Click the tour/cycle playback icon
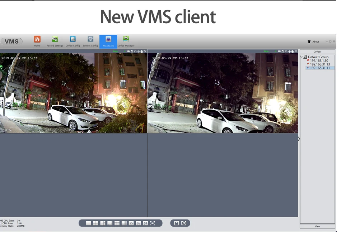 pos(184,223)
